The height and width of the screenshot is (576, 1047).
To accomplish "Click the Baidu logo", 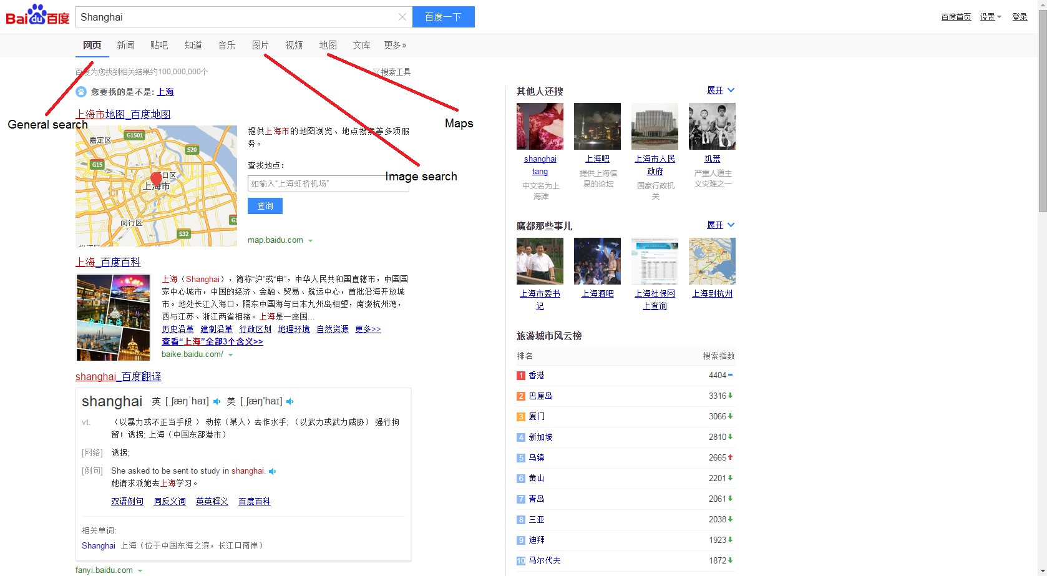I will [x=37, y=16].
